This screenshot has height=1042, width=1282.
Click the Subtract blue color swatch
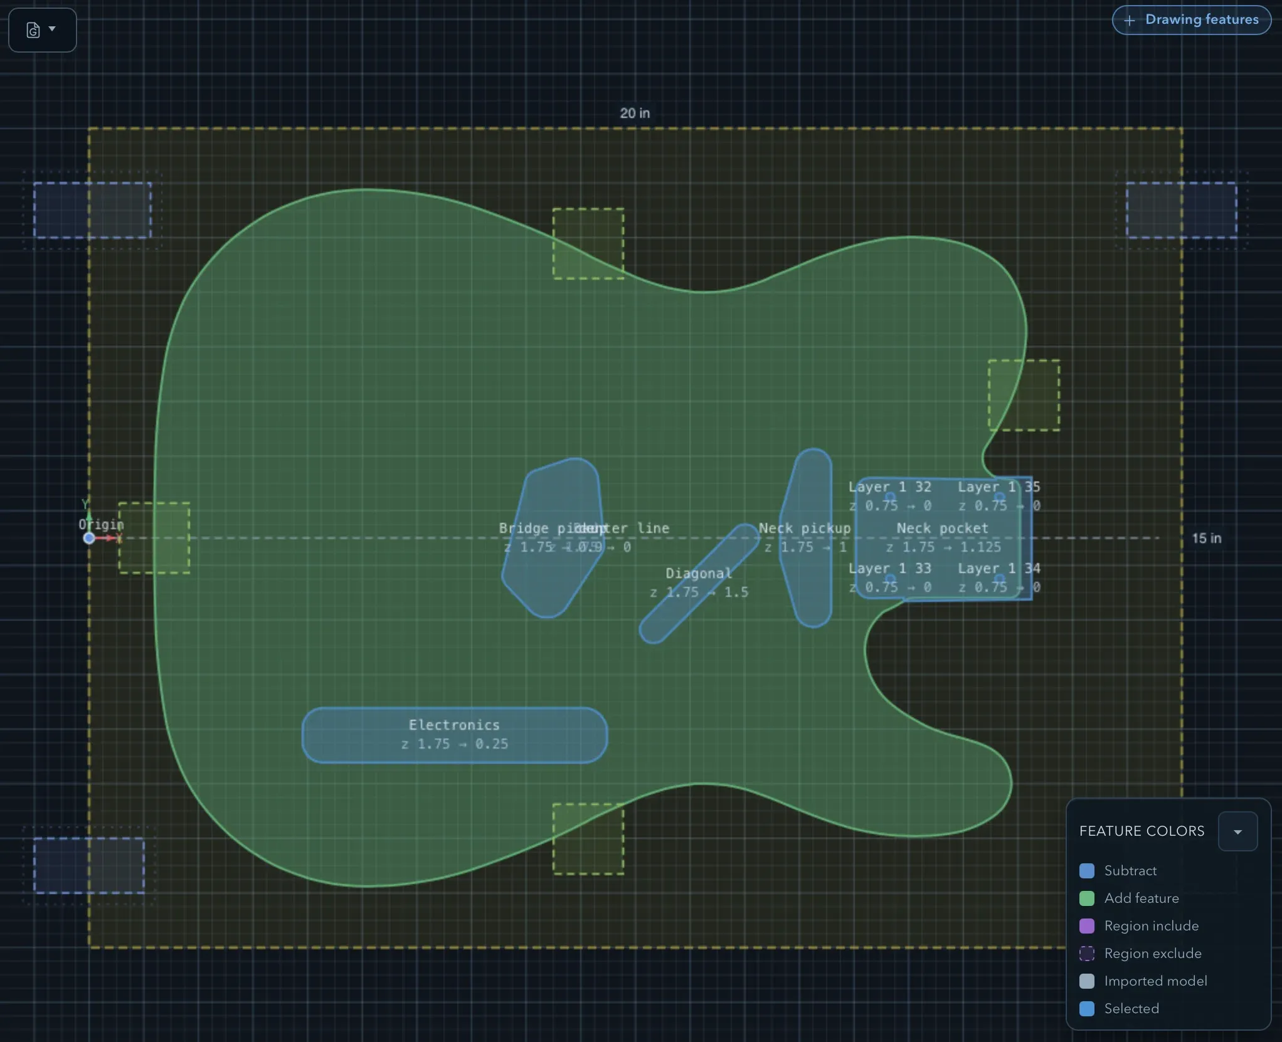coord(1087,870)
